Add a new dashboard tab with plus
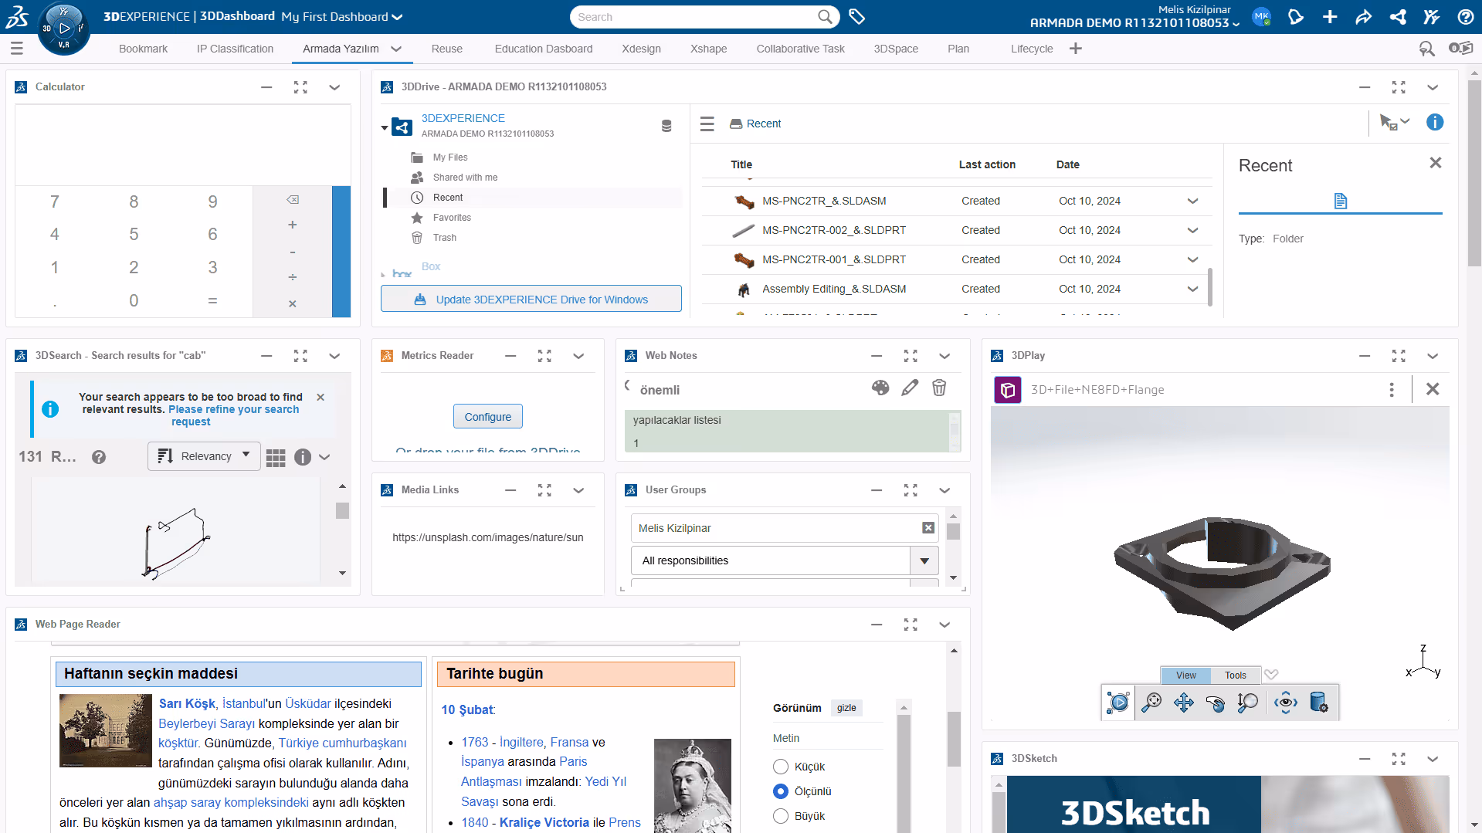Viewport: 1482px width, 833px height. tap(1076, 49)
